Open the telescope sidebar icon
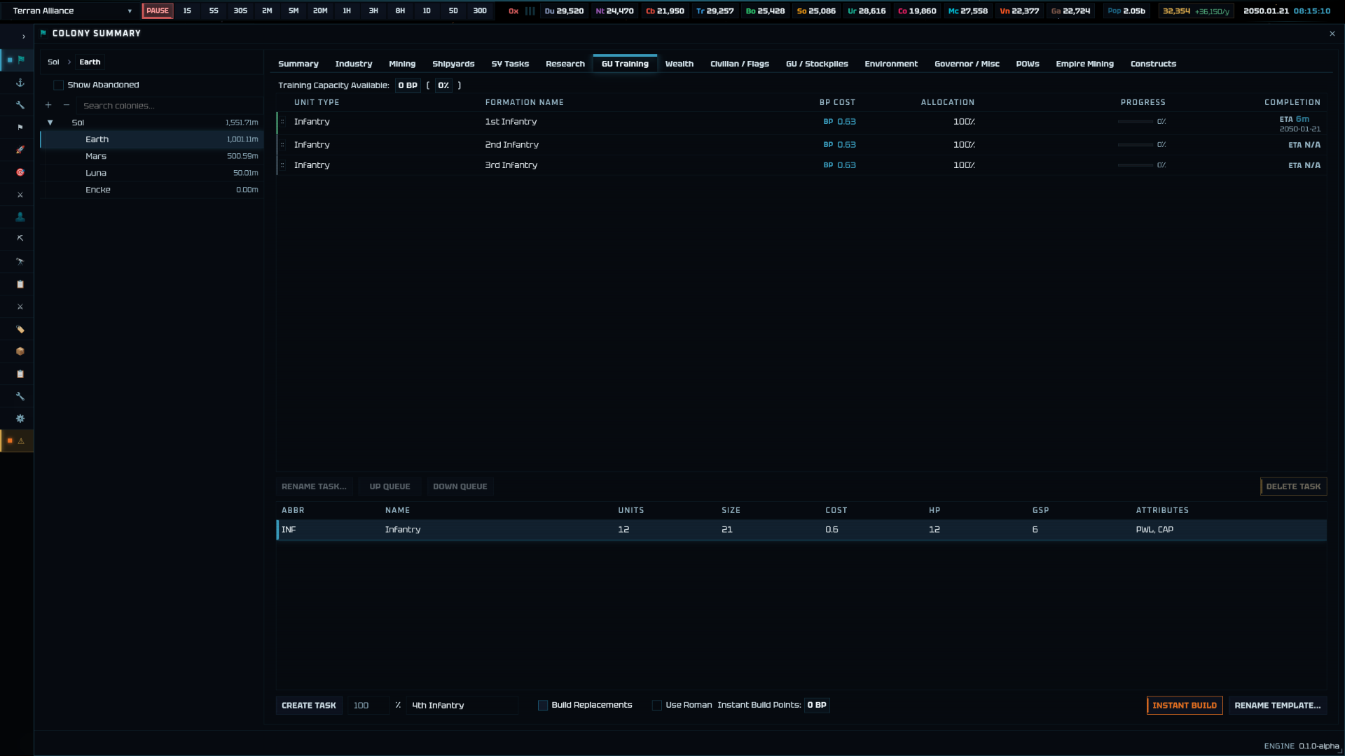 click(20, 262)
